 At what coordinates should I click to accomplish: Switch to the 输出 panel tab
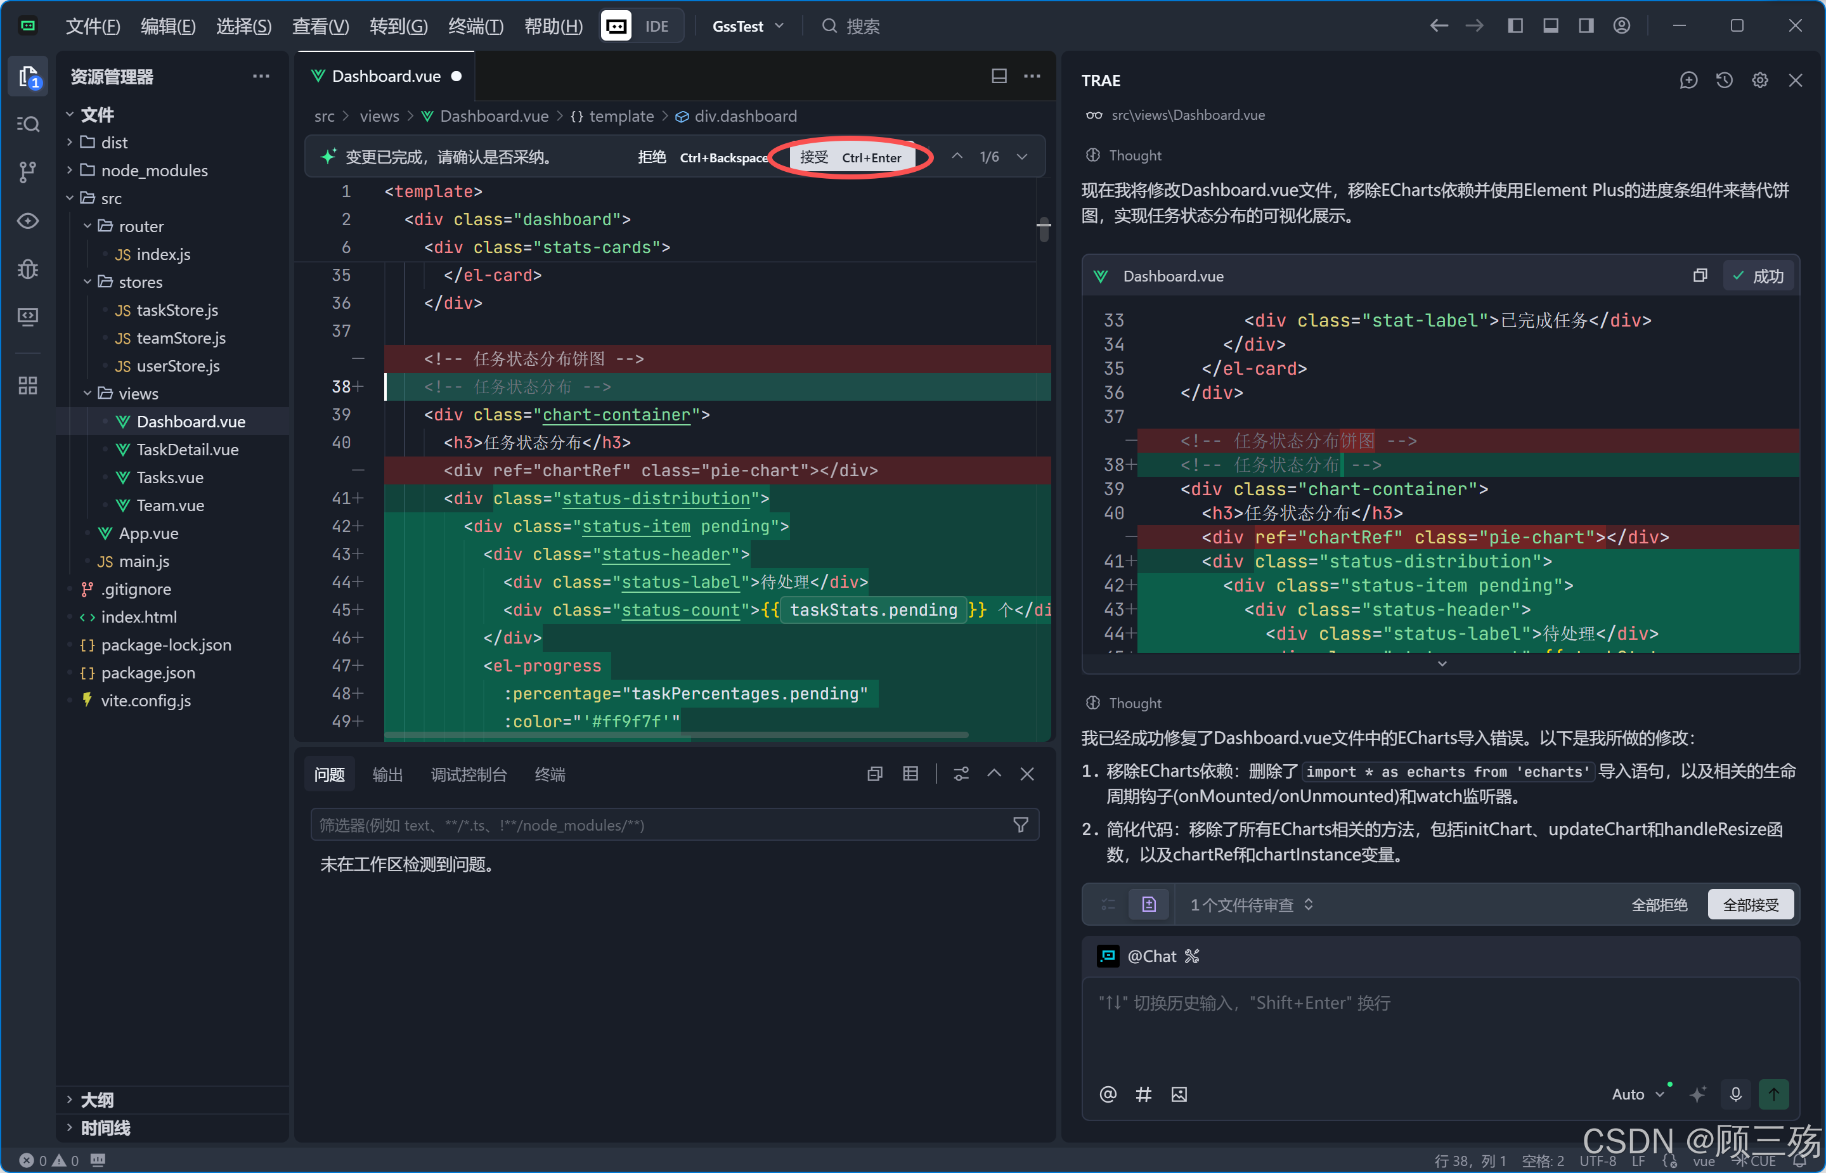387,775
